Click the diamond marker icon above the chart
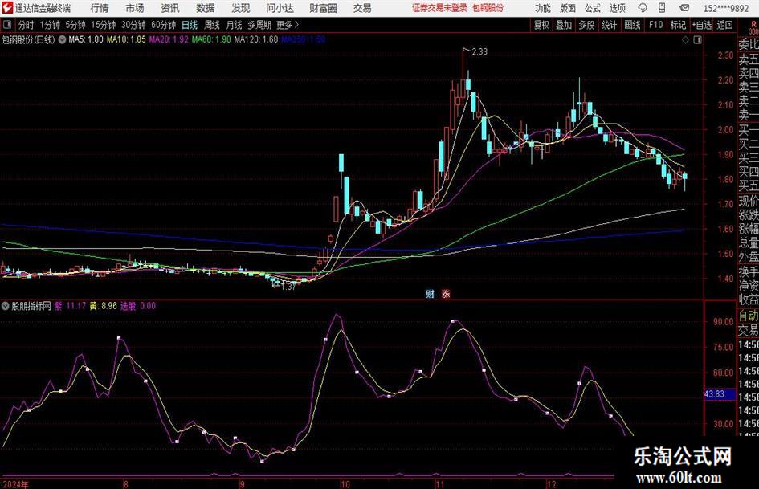 pyautogui.click(x=685, y=40)
